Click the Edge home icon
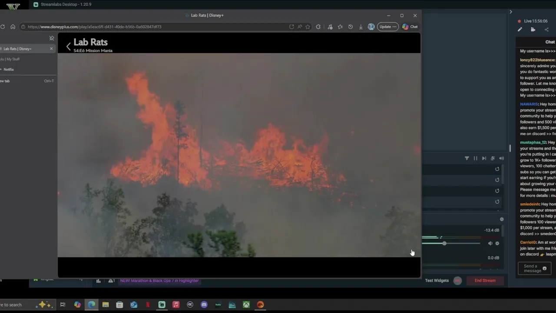556x313 pixels. [x=13, y=27]
